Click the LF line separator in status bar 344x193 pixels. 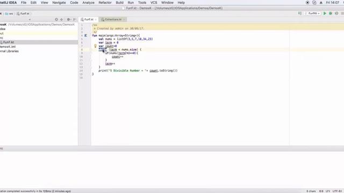(x=328, y=191)
